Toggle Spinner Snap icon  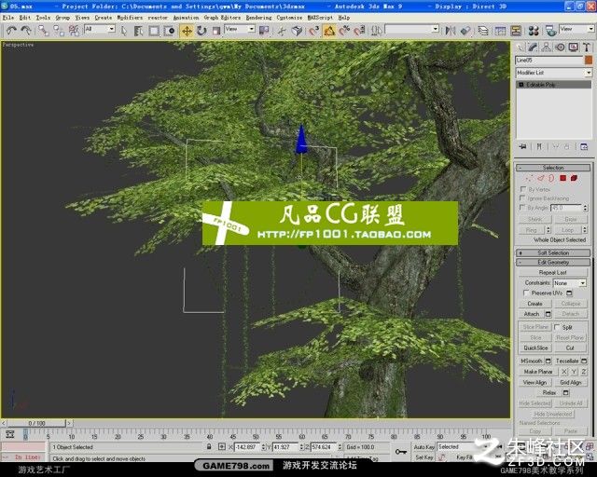(x=358, y=31)
